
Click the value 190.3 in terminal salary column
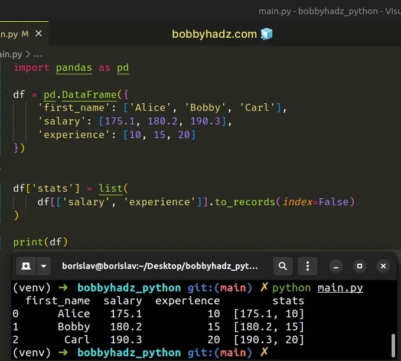coord(126,340)
